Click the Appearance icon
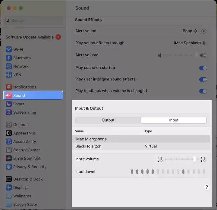 click(8, 133)
